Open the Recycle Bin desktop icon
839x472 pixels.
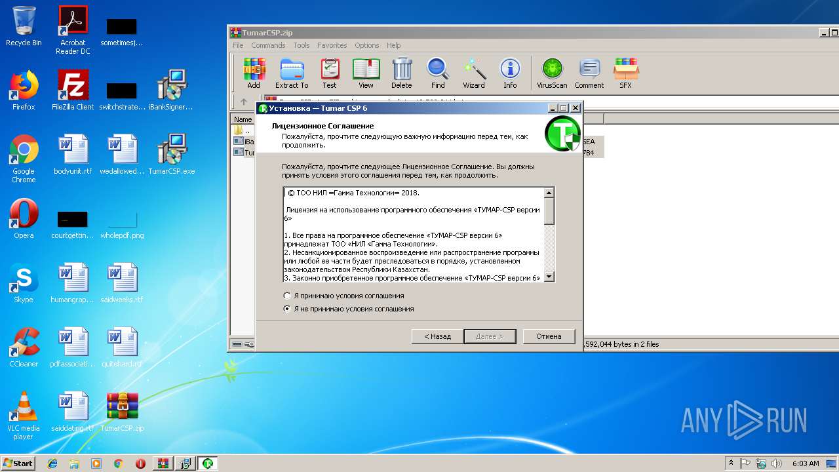click(x=24, y=26)
